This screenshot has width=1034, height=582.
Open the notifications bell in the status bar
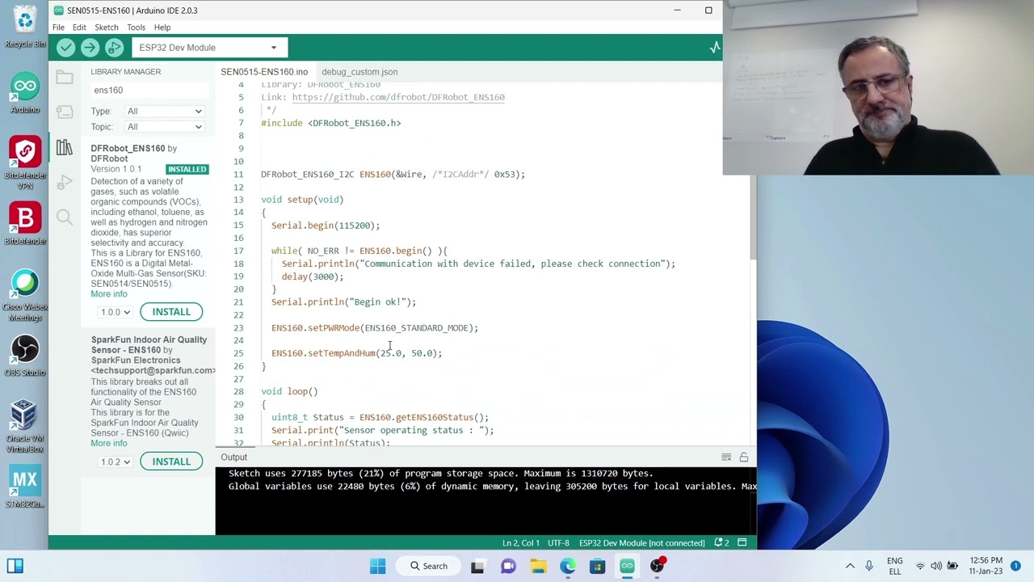coord(721,543)
